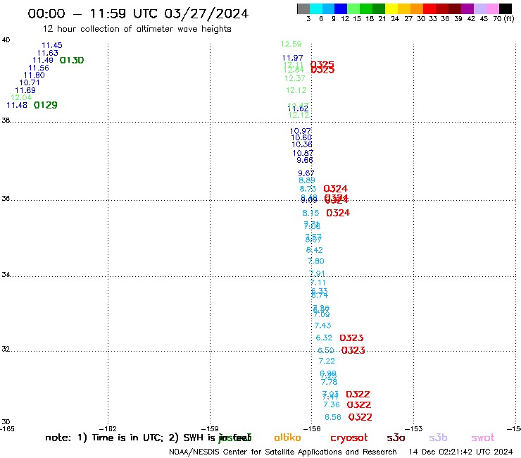Click the note "1) Time is in UTC"

[x=120, y=438]
